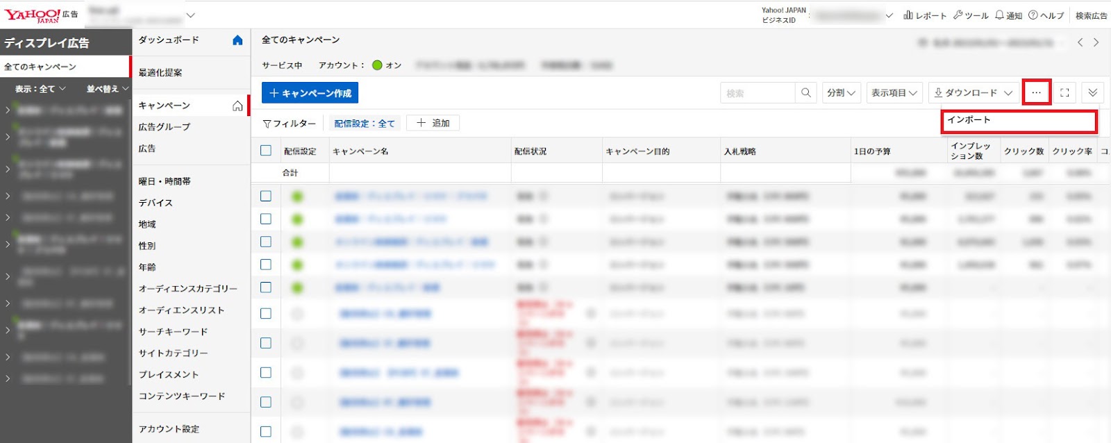Click the キャンペーン作成 button
1111x443 pixels.
pyautogui.click(x=310, y=93)
